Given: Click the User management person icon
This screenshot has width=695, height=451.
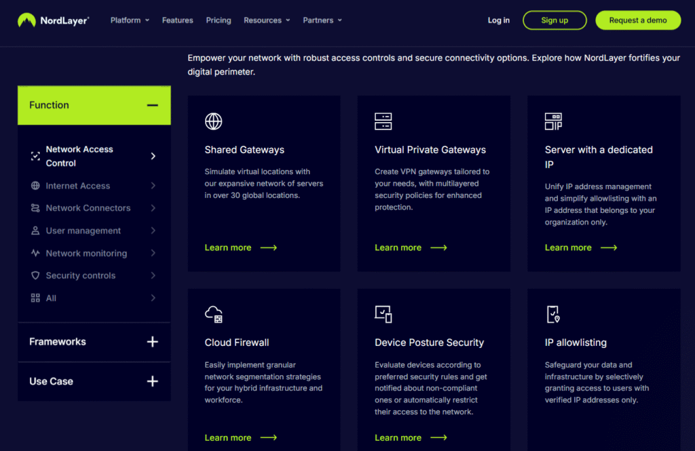Looking at the screenshot, I should coord(35,231).
